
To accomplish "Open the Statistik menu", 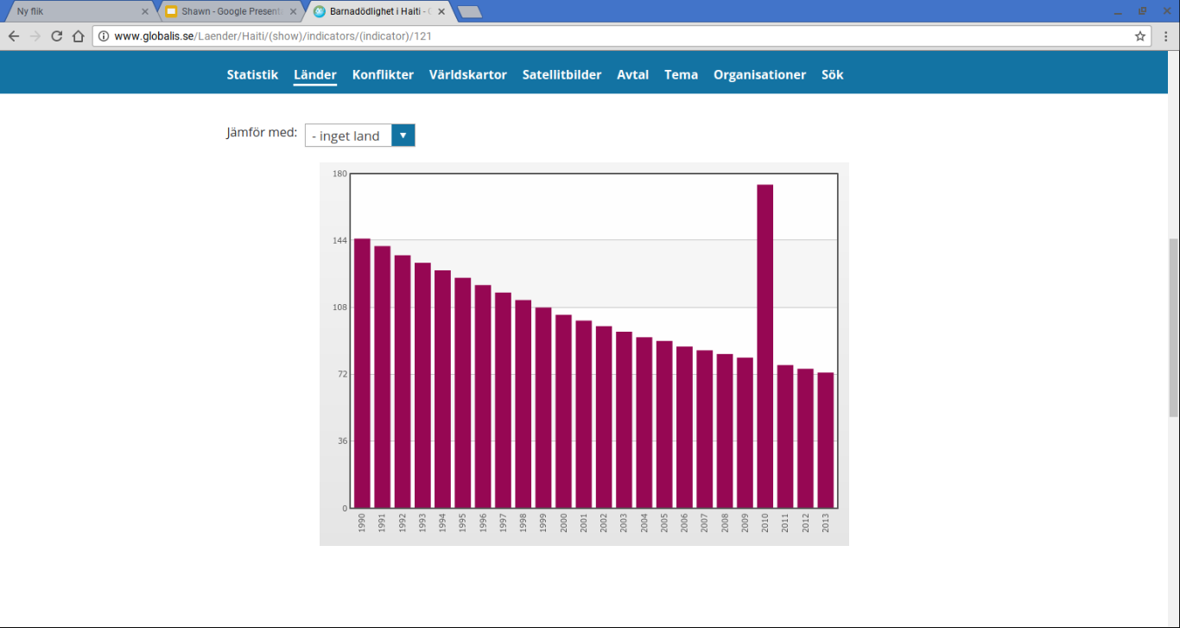I will [252, 75].
